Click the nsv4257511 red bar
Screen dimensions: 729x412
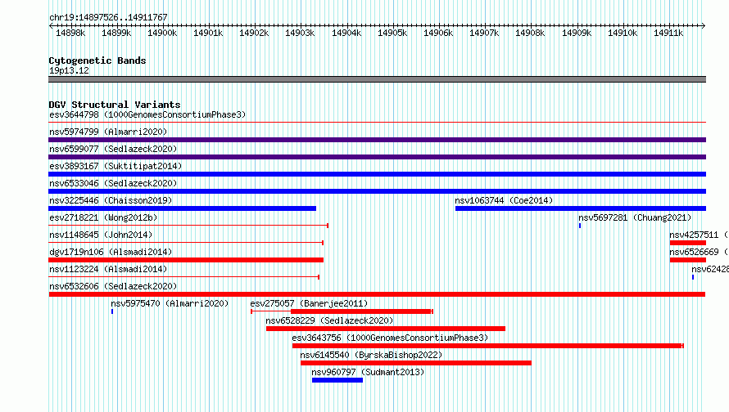[688, 243]
